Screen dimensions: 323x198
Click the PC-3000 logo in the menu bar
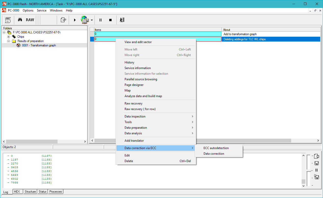[4, 10]
